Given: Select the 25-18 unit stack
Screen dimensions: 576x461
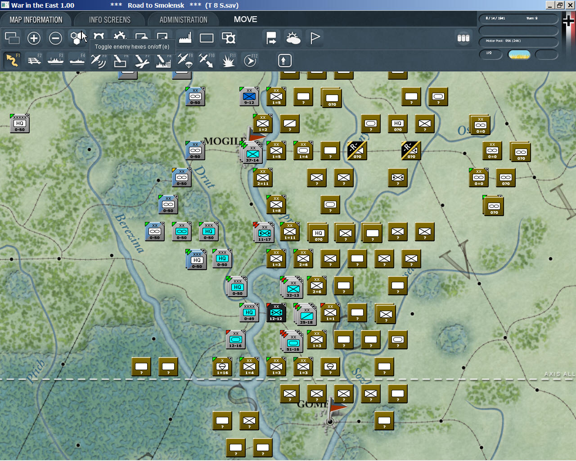Looking at the screenshot, I should coord(306,315).
